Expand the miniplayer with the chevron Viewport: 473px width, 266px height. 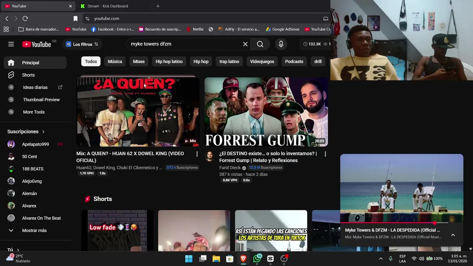click(x=453, y=235)
